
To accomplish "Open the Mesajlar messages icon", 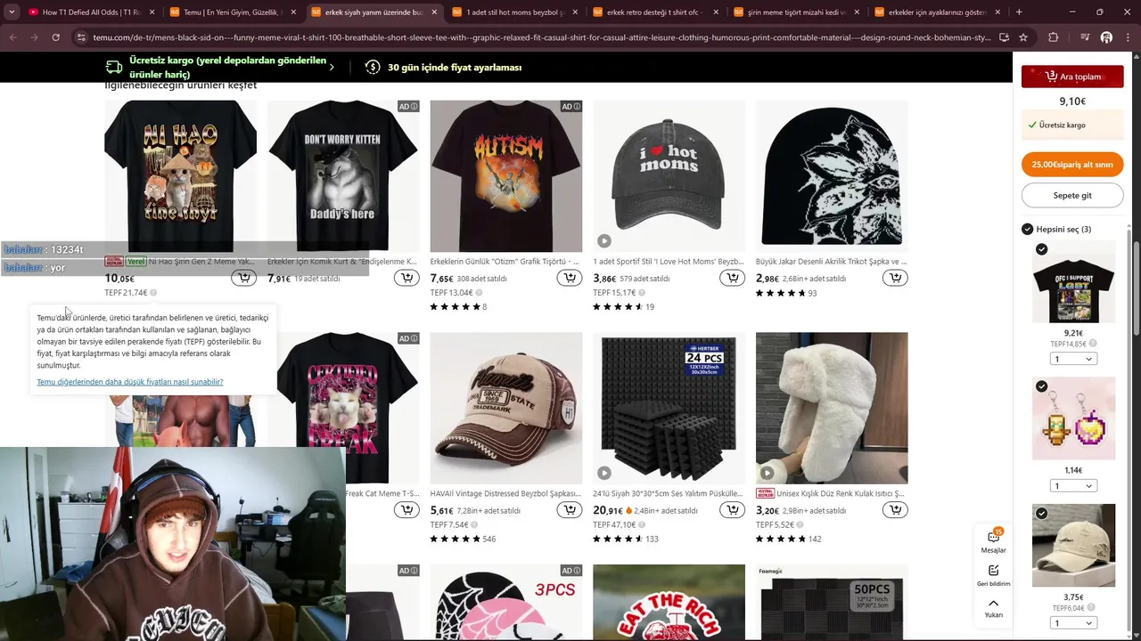I will point(993,540).
